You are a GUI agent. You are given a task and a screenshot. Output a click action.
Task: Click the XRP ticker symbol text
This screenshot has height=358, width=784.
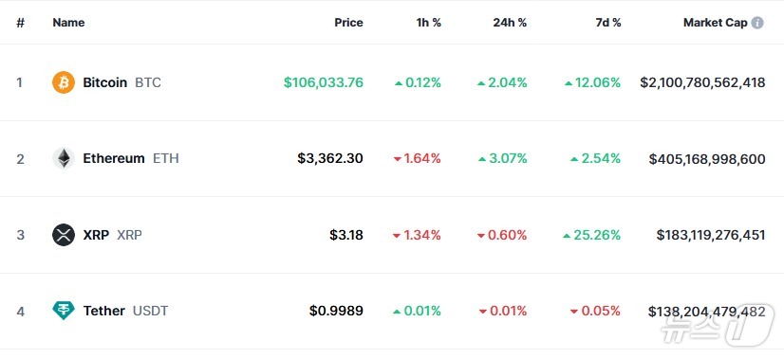pyautogui.click(x=129, y=235)
